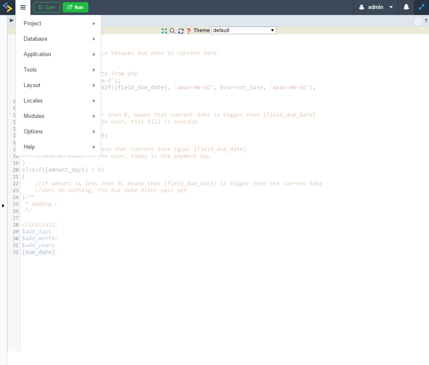Click the elseif({amount_days} < 0) code line
Image resolution: width=429 pixels, height=365 pixels.
pos(63,170)
